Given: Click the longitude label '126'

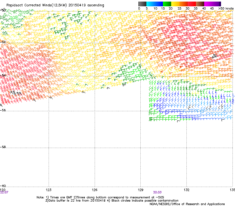Looking at the screenshot, I should tap(95, 190).
